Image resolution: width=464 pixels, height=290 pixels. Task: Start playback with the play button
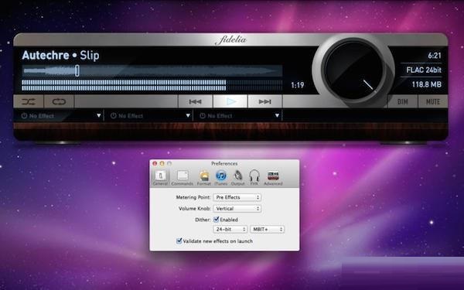[230, 102]
